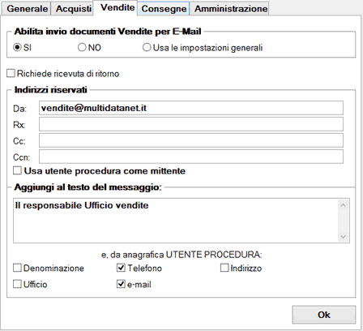Click the message text area
363x331 pixels.
pos(176,221)
